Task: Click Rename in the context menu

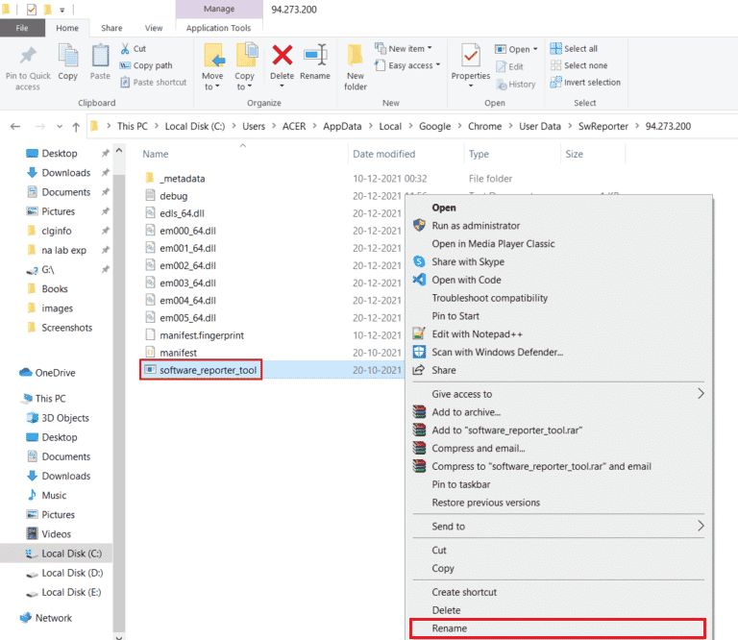Action: (x=558, y=628)
